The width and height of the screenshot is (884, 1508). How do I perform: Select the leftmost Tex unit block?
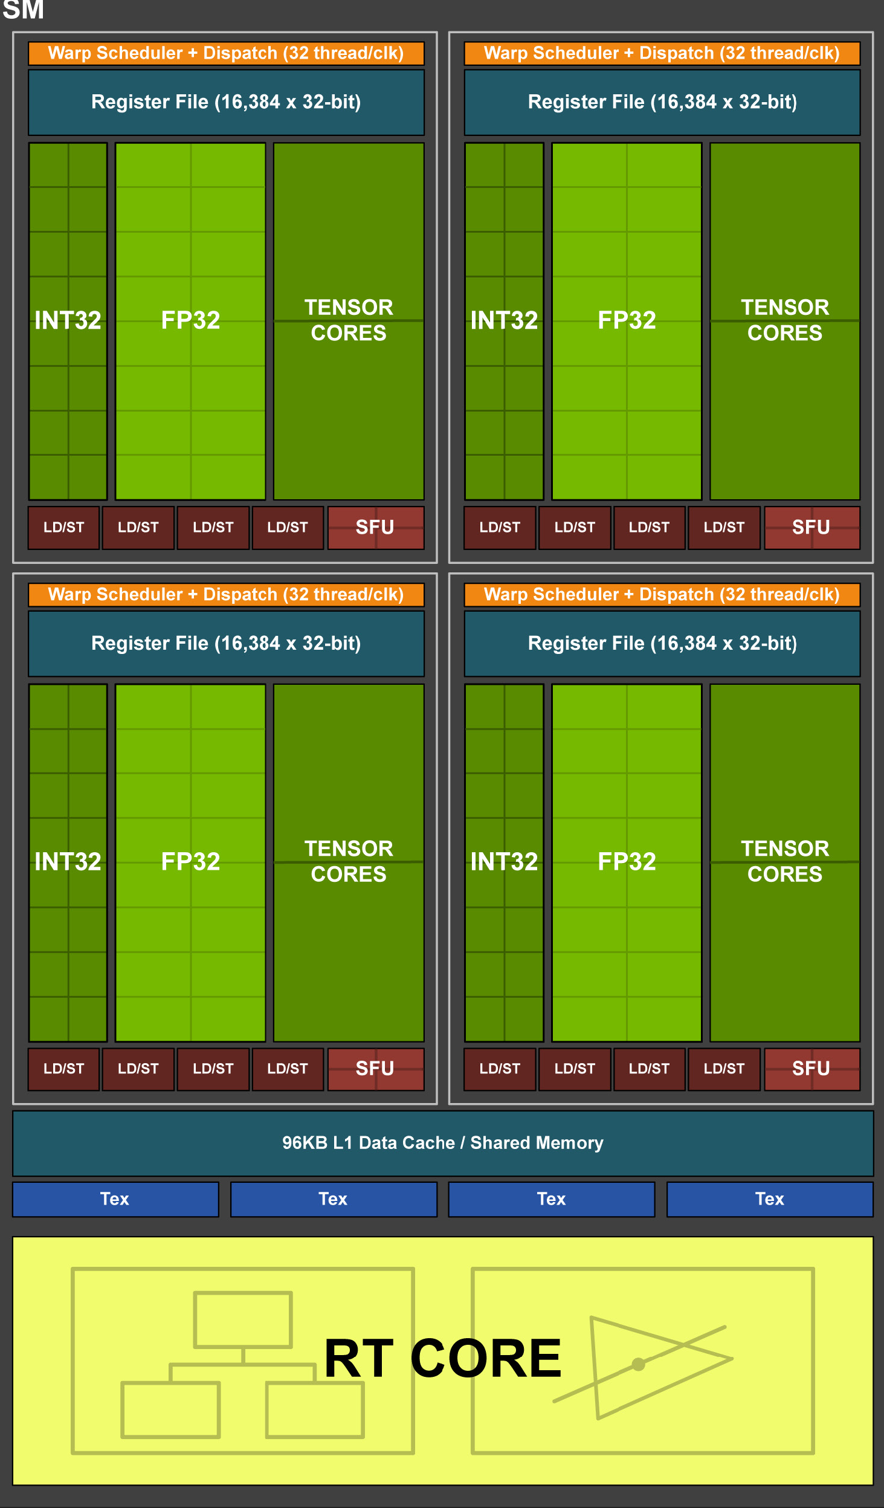point(115,1199)
